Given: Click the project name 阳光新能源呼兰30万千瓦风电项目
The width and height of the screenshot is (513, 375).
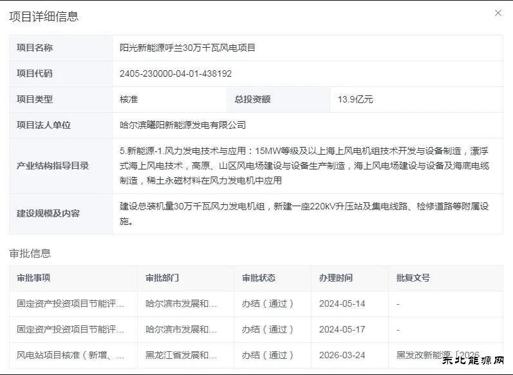Looking at the screenshot, I should (x=187, y=48).
